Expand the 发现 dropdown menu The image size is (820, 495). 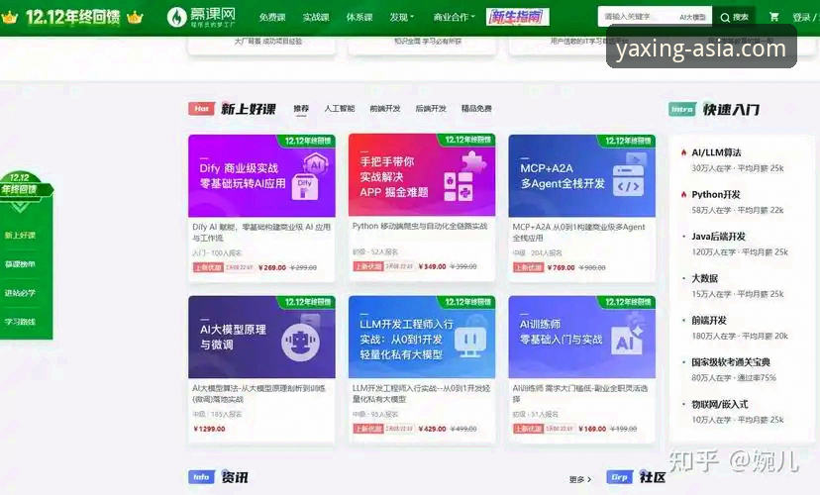[x=402, y=17]
